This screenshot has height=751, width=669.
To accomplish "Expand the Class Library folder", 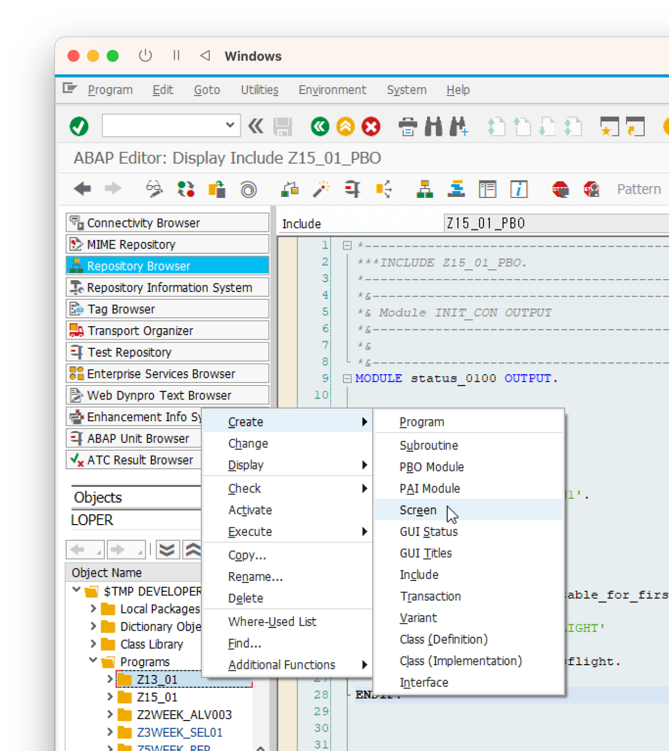I will click(94, 644).
